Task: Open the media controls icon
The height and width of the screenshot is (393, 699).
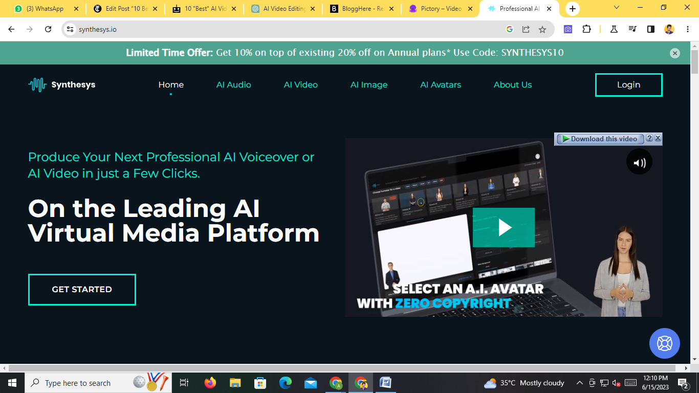Action: click(632, 29)
